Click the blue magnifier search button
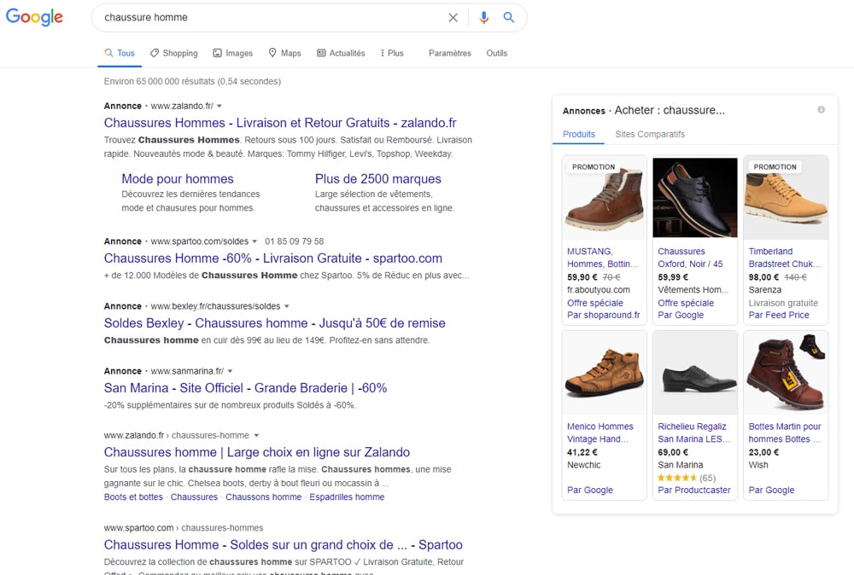 tap(509, 17)
